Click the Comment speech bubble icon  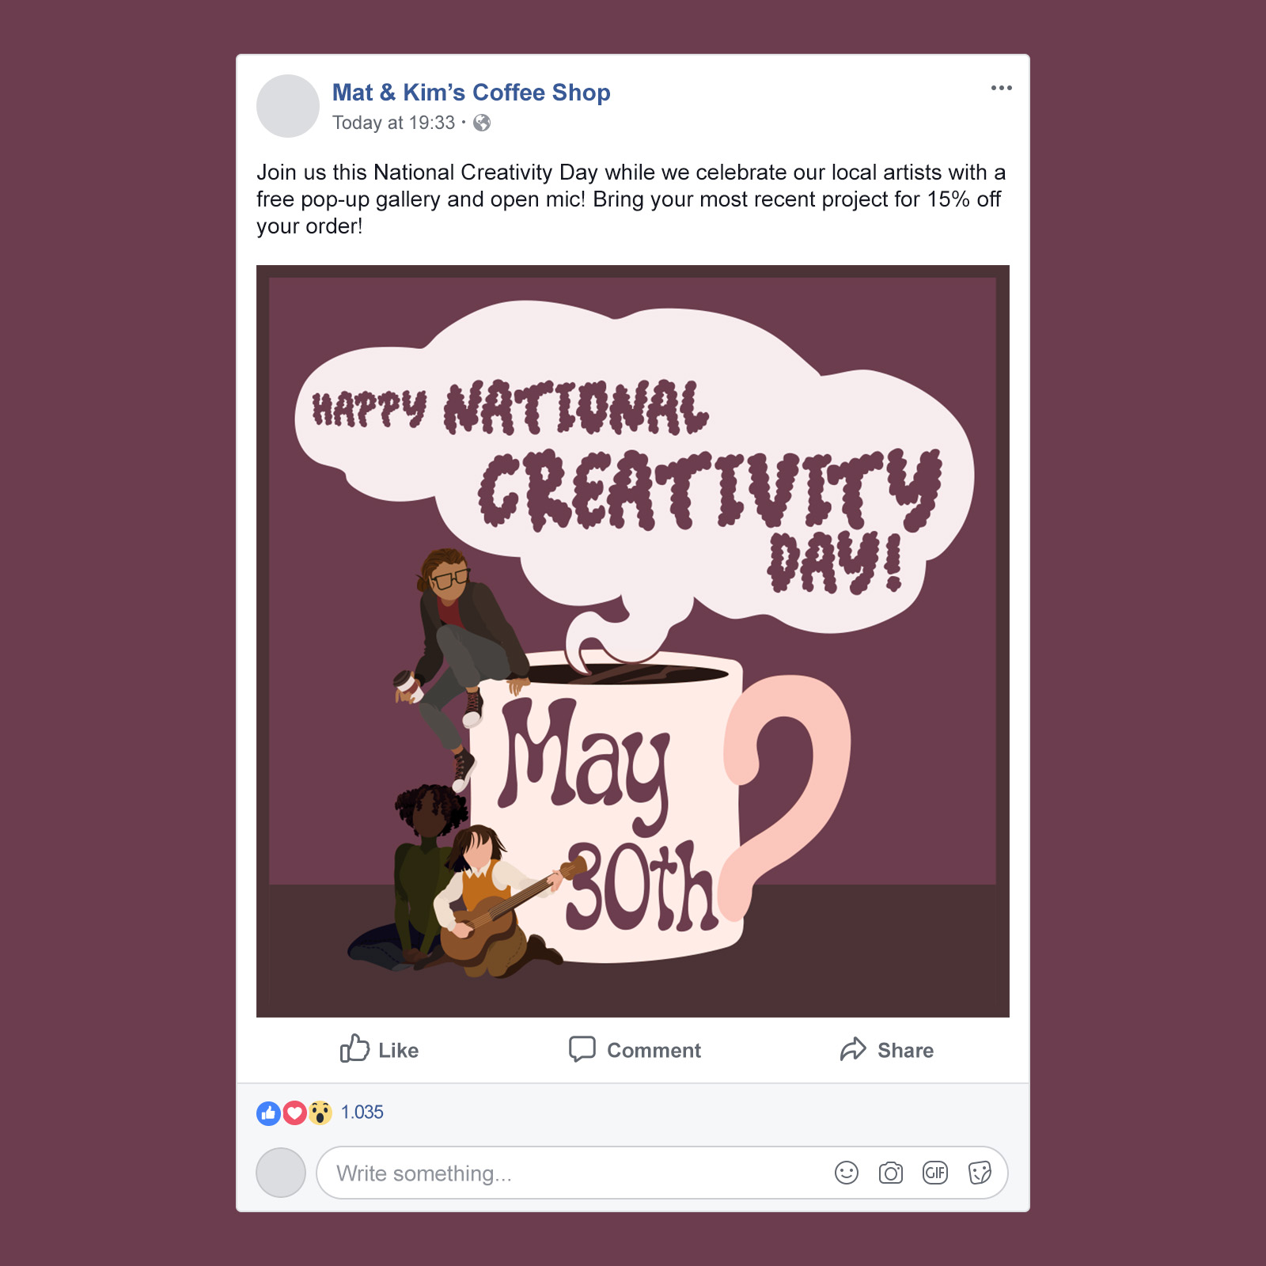click(x=582, y=1048)
